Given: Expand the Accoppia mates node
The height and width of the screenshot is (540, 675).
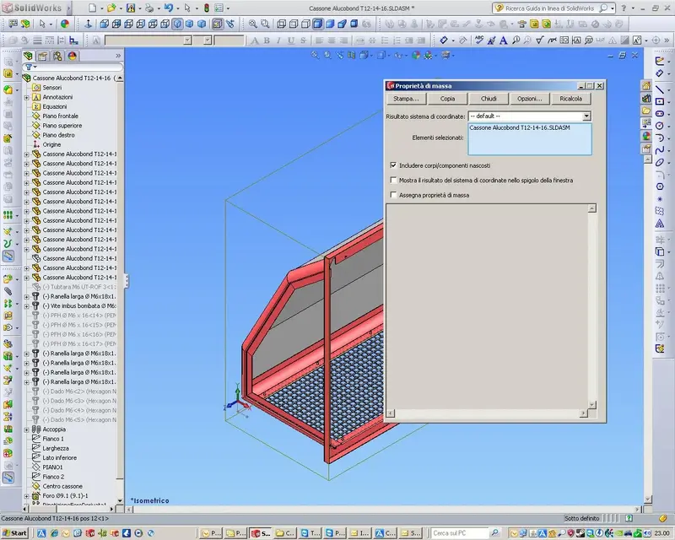Looking at the screenshot, I should tap(27, 429).
